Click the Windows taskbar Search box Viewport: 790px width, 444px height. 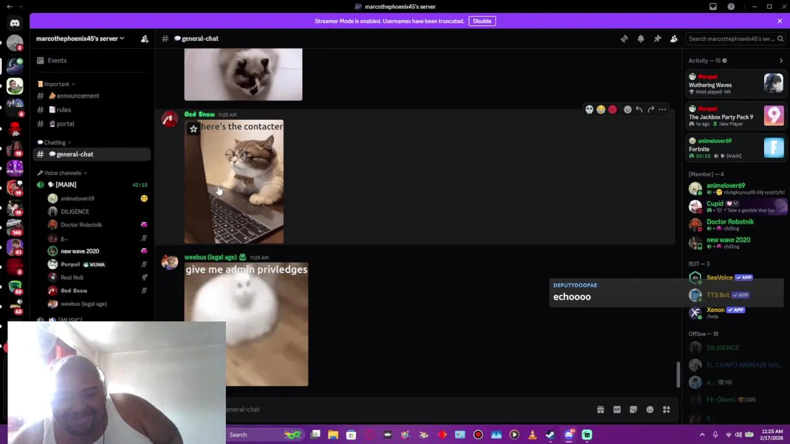pyautogui.click(x=265, y=435)
